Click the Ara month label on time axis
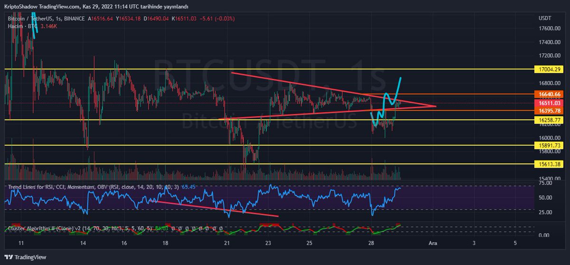 point(433,243)
